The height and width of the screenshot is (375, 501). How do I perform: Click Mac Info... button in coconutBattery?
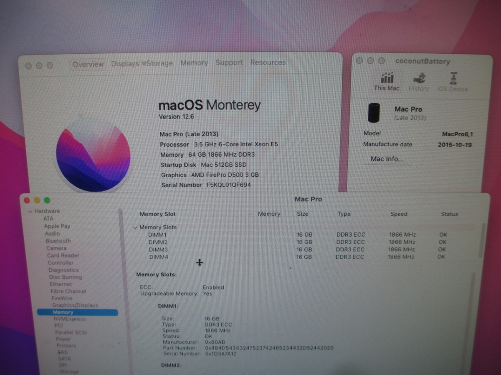click(387, 159)
